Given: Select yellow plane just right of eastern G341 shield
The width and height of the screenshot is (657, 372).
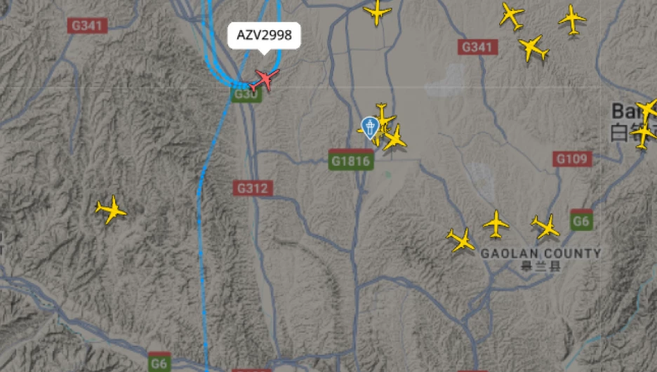Looking at the screenshot, I should click(x=533, y=48).
